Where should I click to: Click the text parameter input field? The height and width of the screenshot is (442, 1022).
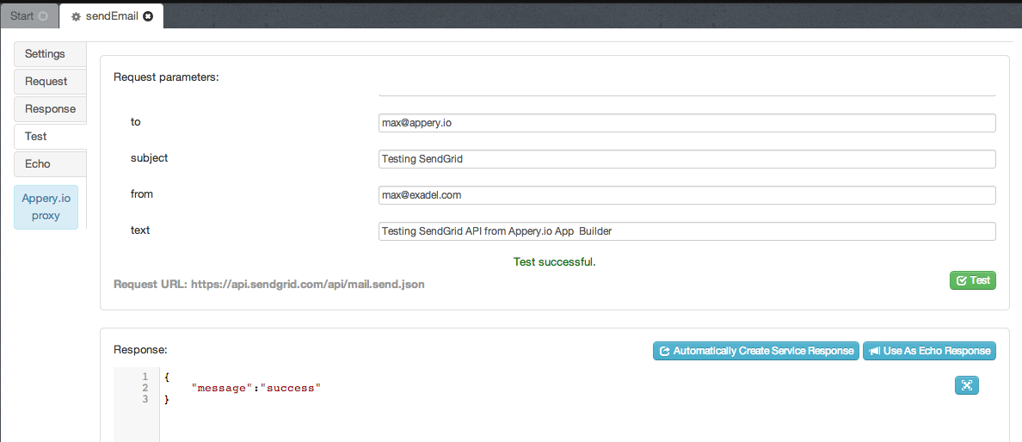point(686,231)
